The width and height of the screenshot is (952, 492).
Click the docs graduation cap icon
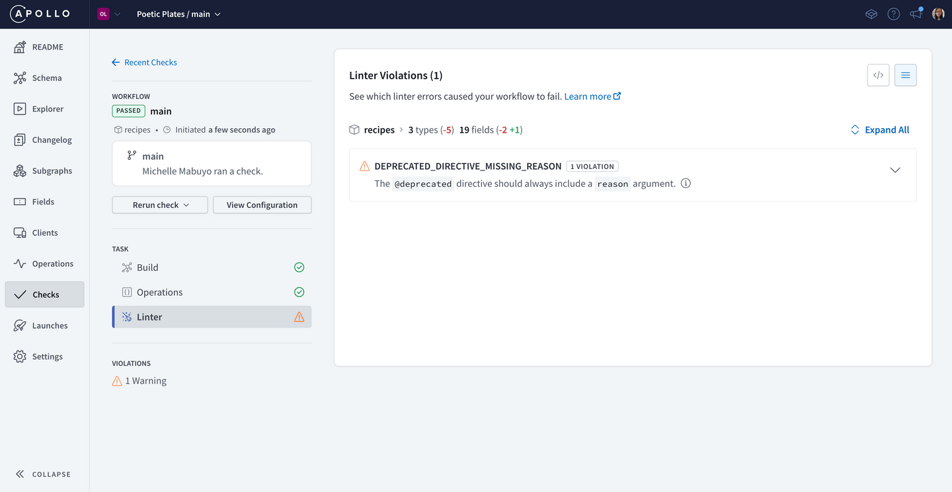point(871,14)
